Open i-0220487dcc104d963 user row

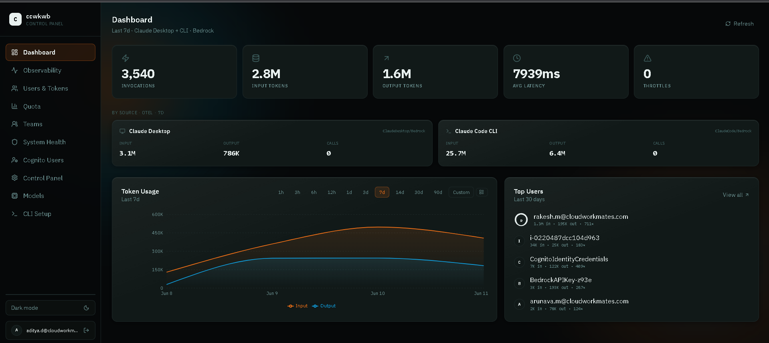(631, 241)
